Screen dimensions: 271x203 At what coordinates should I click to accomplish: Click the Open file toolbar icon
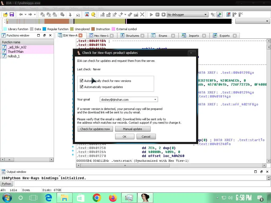tap(6, 15)
